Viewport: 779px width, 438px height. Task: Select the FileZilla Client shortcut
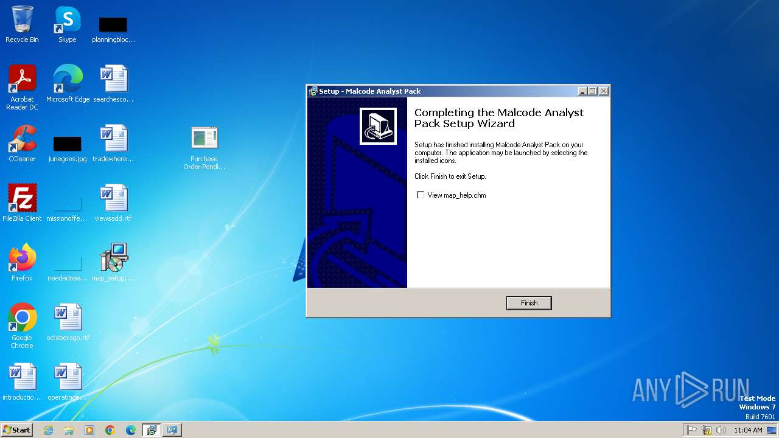pos(22,203)
